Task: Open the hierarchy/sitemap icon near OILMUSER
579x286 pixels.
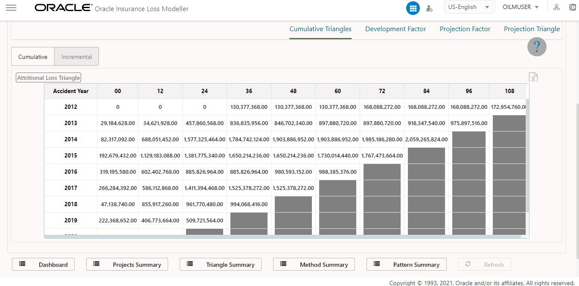Action: 556,7
